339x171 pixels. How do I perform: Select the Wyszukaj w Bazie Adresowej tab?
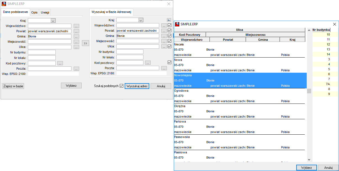pos(111,12)
